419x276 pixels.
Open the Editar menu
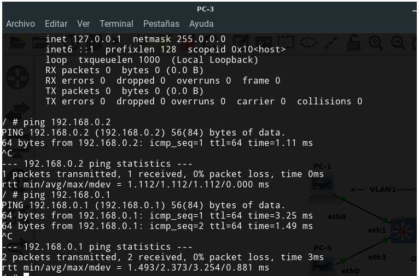tap(56, 24)
